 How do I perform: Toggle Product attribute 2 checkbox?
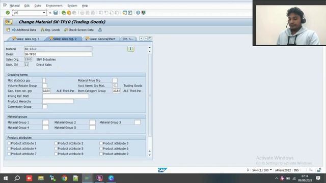point(56,143)
